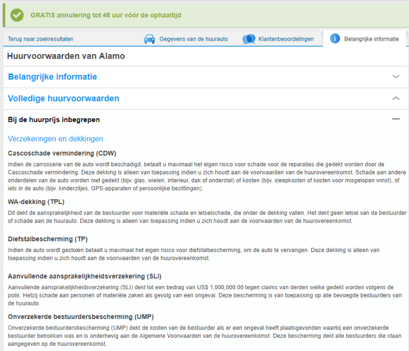The width and height of the screenshot is (409, 351).
Task: Click the blue car icon
Action: [149, 39]
